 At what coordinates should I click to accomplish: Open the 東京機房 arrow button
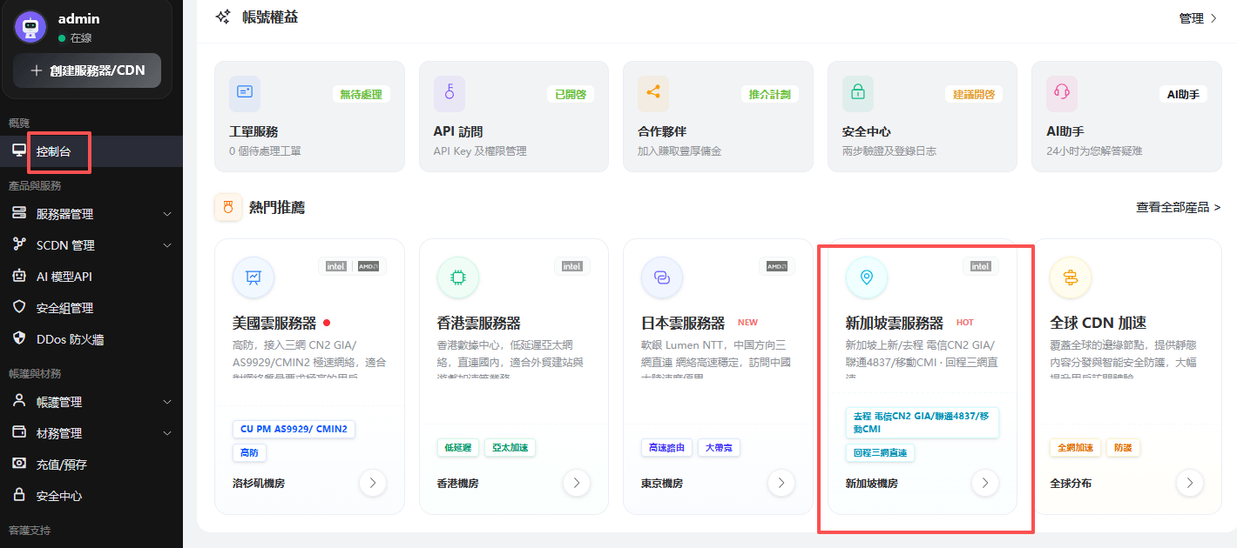pyautogui.click(x=781, y=483)
